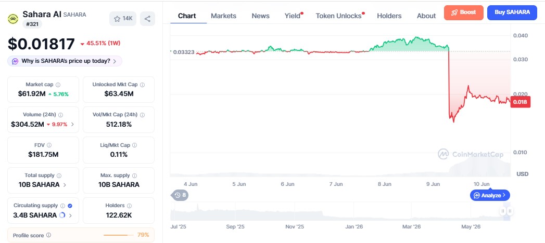Grab the right handle of range selector
Viewport: 545px width, 243px height.
[x=510, y=211]
